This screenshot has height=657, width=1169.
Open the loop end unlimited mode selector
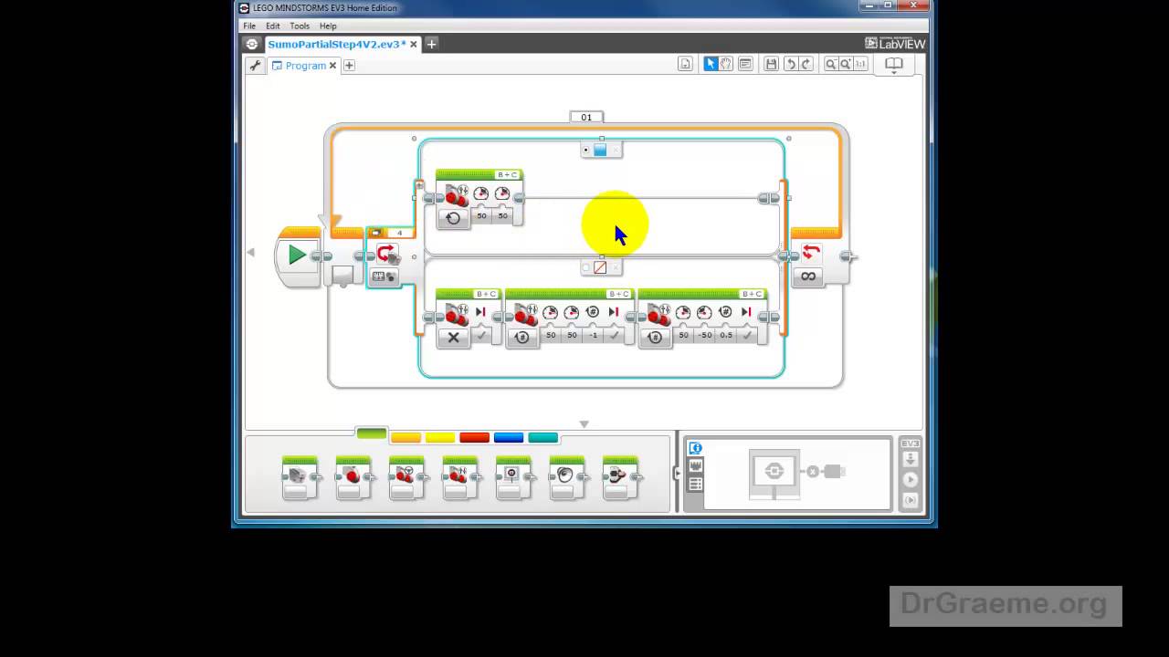click(808, 276)
